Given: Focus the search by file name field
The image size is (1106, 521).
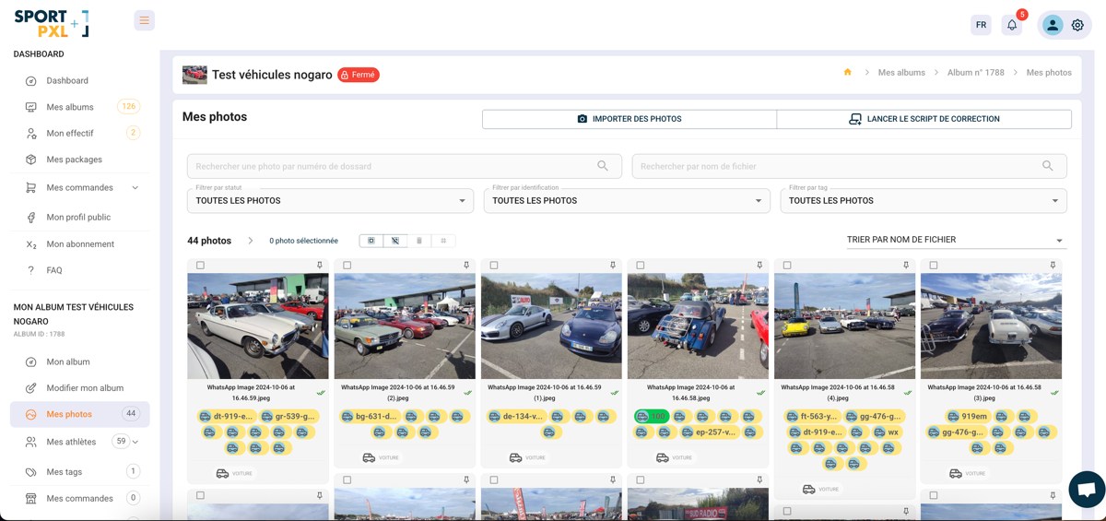Looking at the screenshot, I should click(x=849, y=166).
